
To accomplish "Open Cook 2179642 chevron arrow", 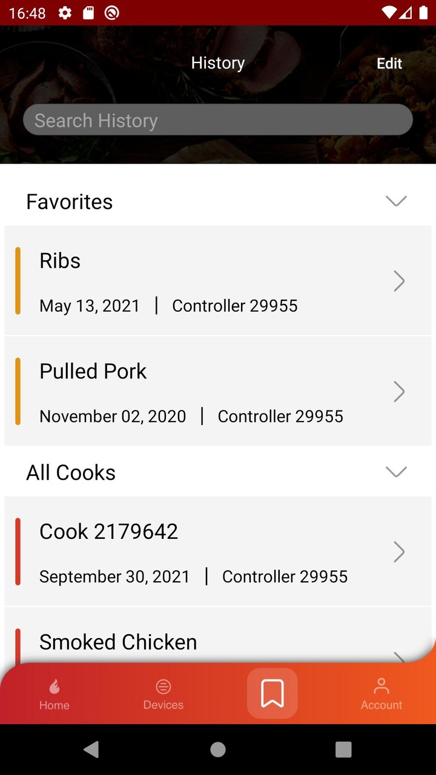I will (398, 552).
